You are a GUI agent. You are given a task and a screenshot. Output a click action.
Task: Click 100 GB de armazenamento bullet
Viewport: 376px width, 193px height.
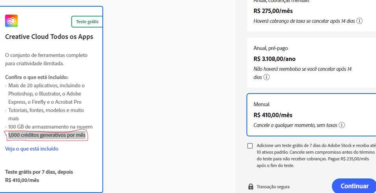(50, 127)
